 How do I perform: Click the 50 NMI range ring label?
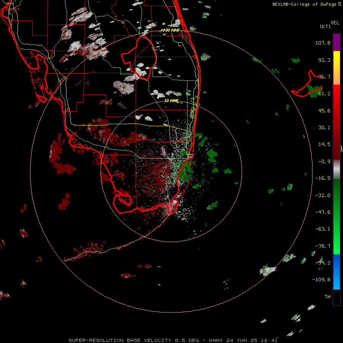coord(171,101)
